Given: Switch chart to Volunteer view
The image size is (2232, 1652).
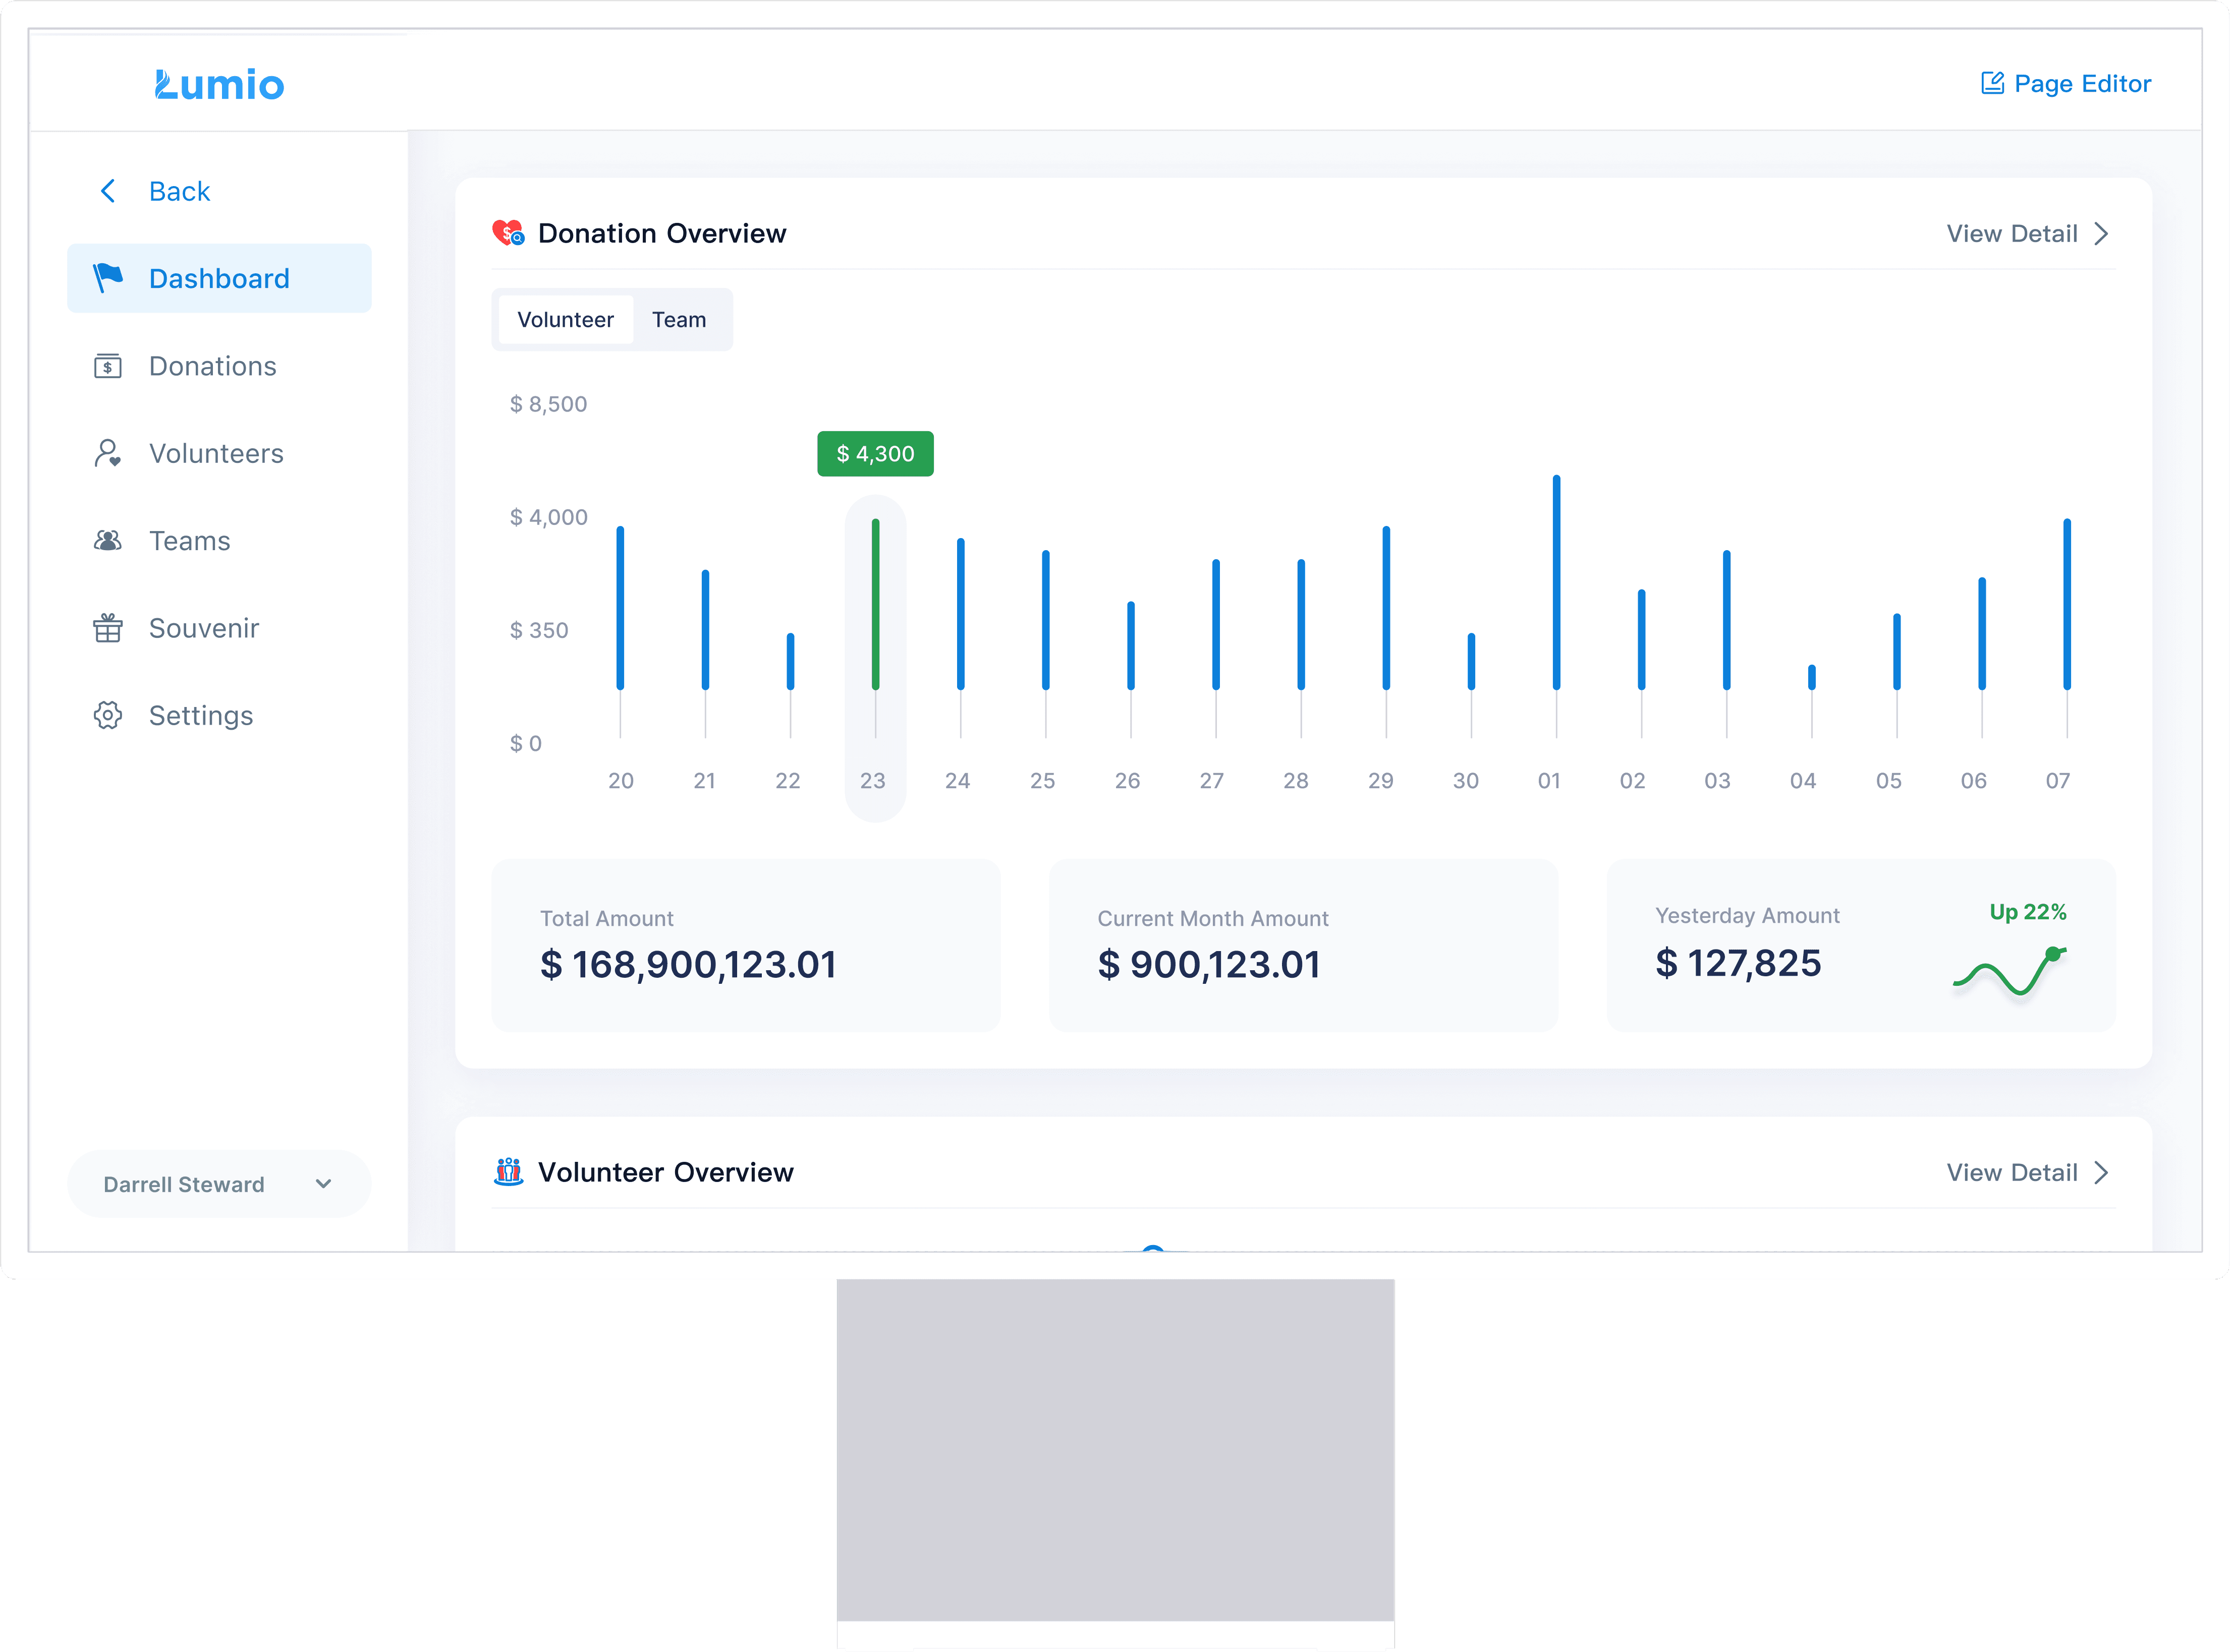Looking at the screenshot, I should (565, 320).
